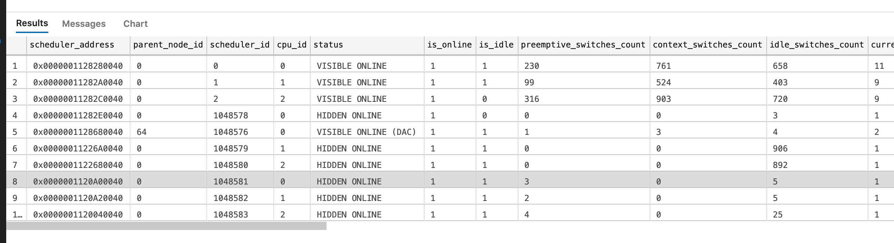
Task: Click the idle_switches_count column header
Action: (816, 45)
